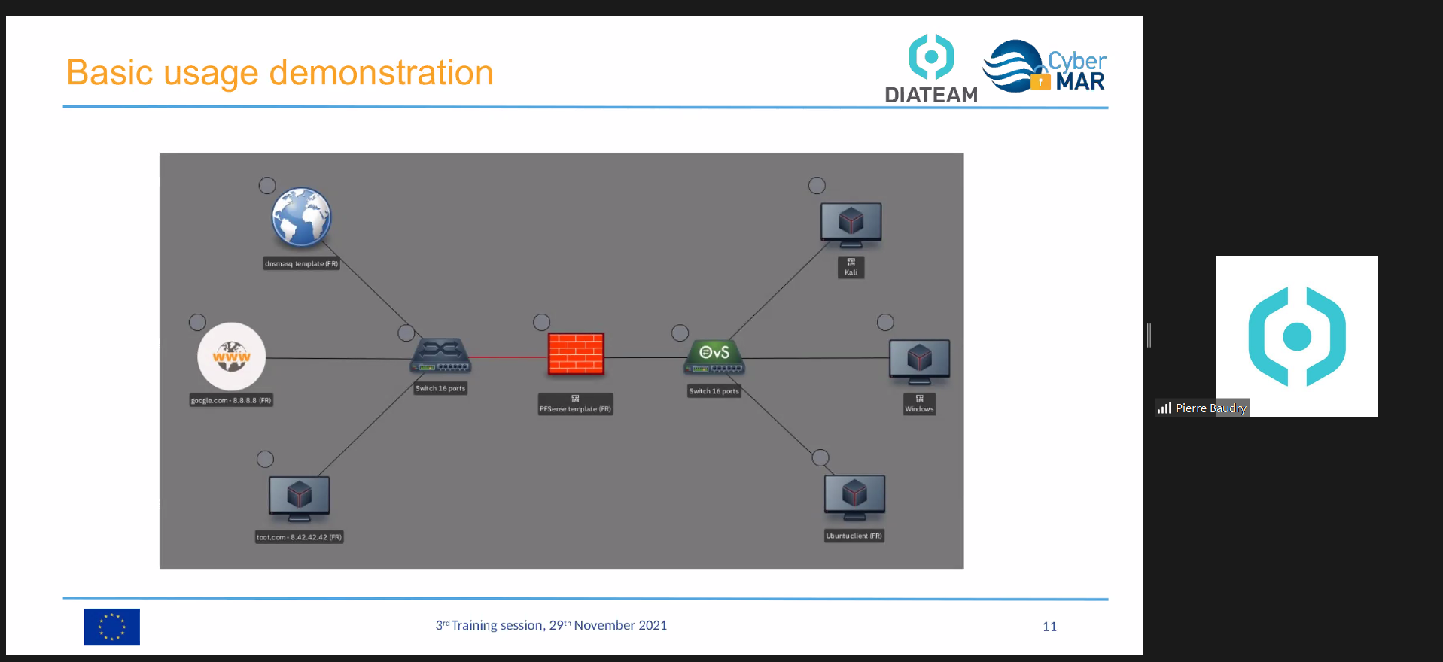Click the panel divider handle beside slide
This screenshot has height=662, width=1443.
click(x=1149, y=335)
